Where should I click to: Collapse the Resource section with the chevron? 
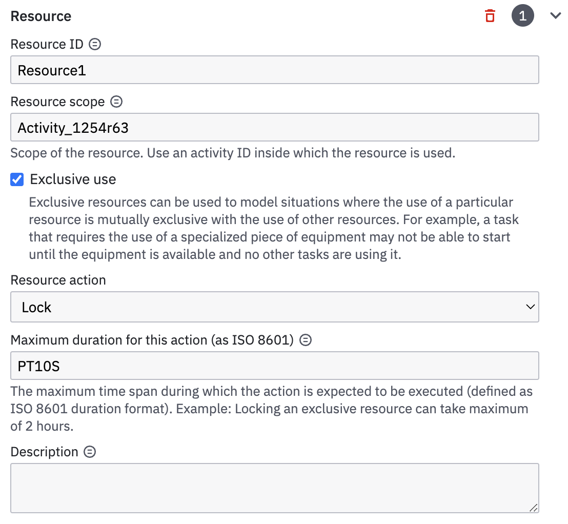pos(555,16)
